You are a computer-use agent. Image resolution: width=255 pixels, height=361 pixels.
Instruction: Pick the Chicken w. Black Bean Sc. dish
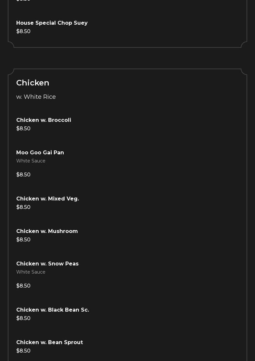click(x=53, y=310)
